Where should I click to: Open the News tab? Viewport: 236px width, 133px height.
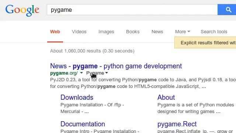pos(157,32)
